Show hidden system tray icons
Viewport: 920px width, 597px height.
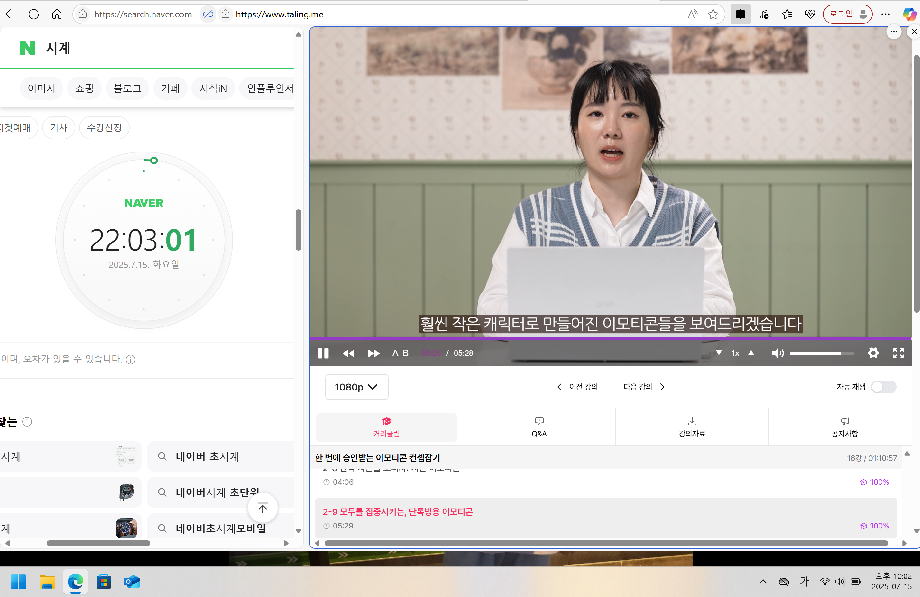click(x=763, y=582)
